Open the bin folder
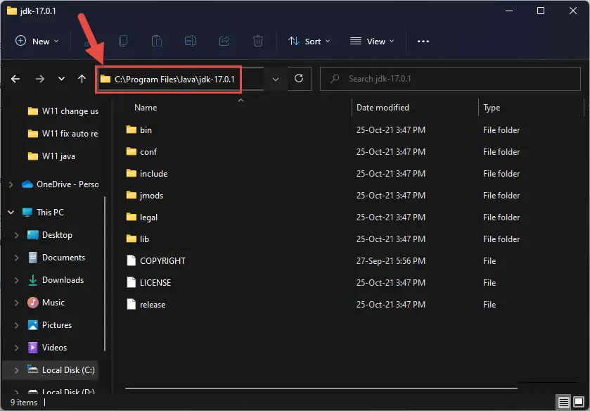This screenshot has width=590, height=411. (144, 129)
